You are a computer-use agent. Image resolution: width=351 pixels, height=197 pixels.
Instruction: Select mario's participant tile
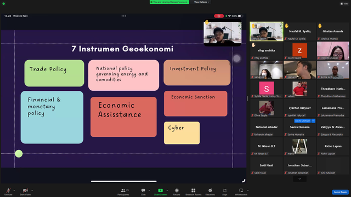click(x=300, y=146)
